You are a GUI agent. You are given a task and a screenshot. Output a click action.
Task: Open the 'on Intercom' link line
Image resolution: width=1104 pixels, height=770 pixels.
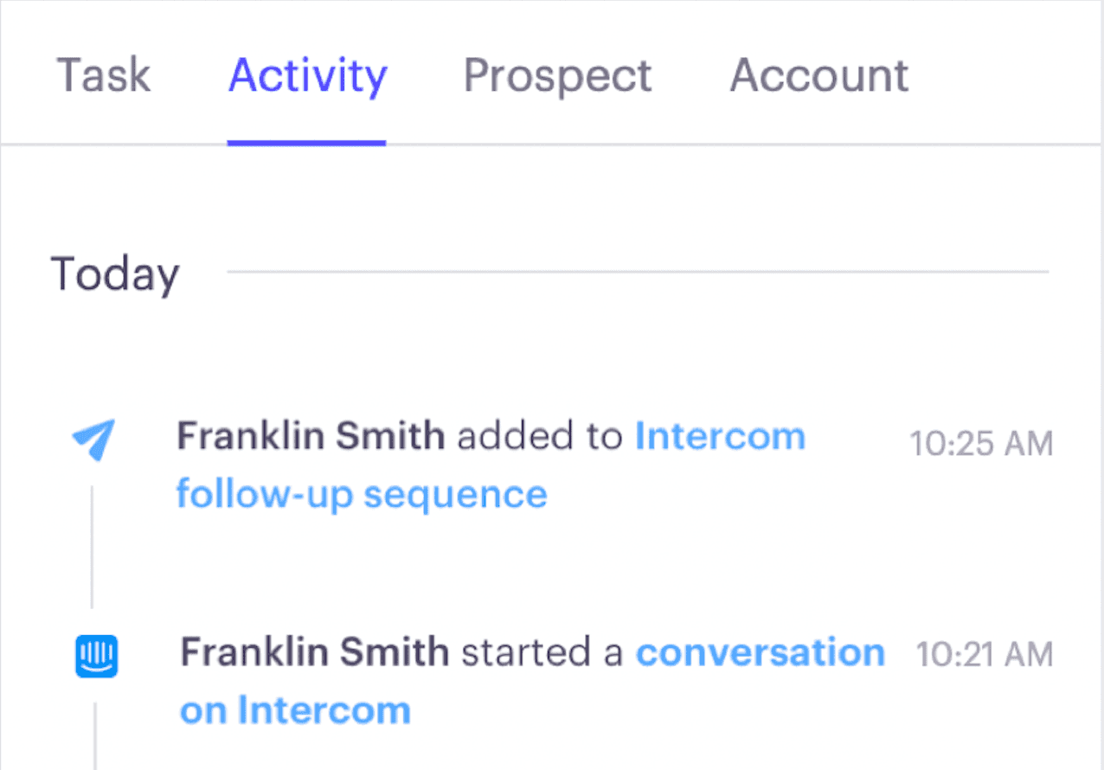(x=295, y=711)
